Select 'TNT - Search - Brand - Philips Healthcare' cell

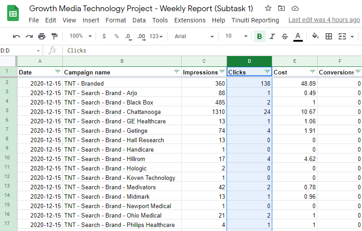(x=122, y=225)
